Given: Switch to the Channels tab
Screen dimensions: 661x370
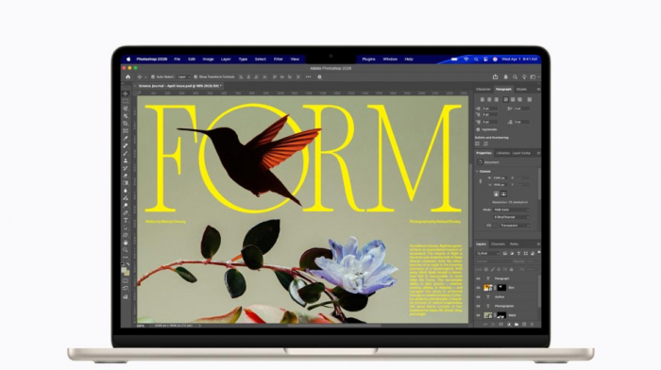Looking at the screenshot, I should pos(498,244).
